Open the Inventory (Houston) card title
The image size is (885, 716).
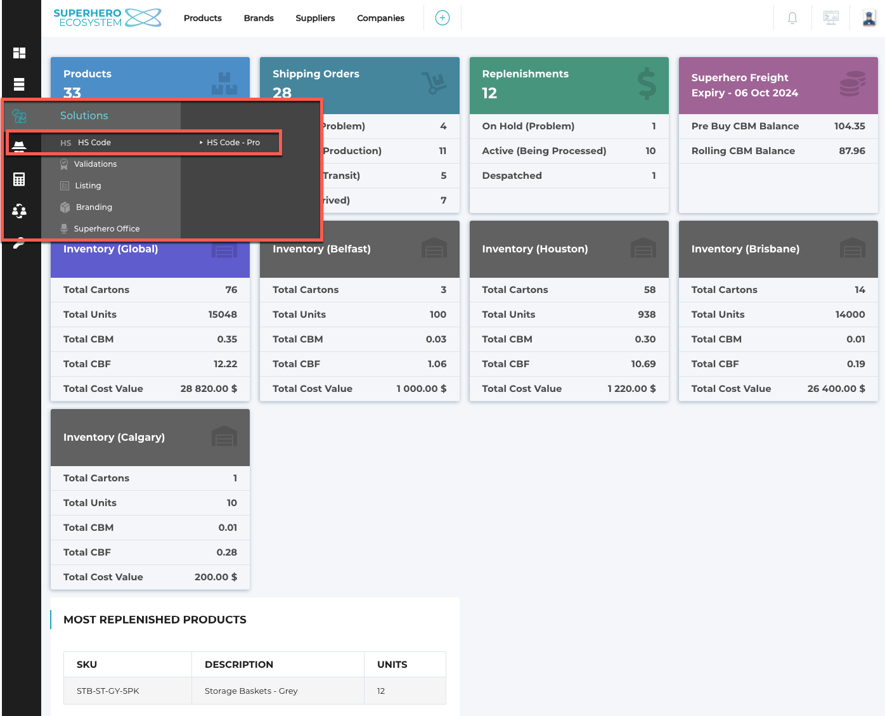tap(535, 249)
